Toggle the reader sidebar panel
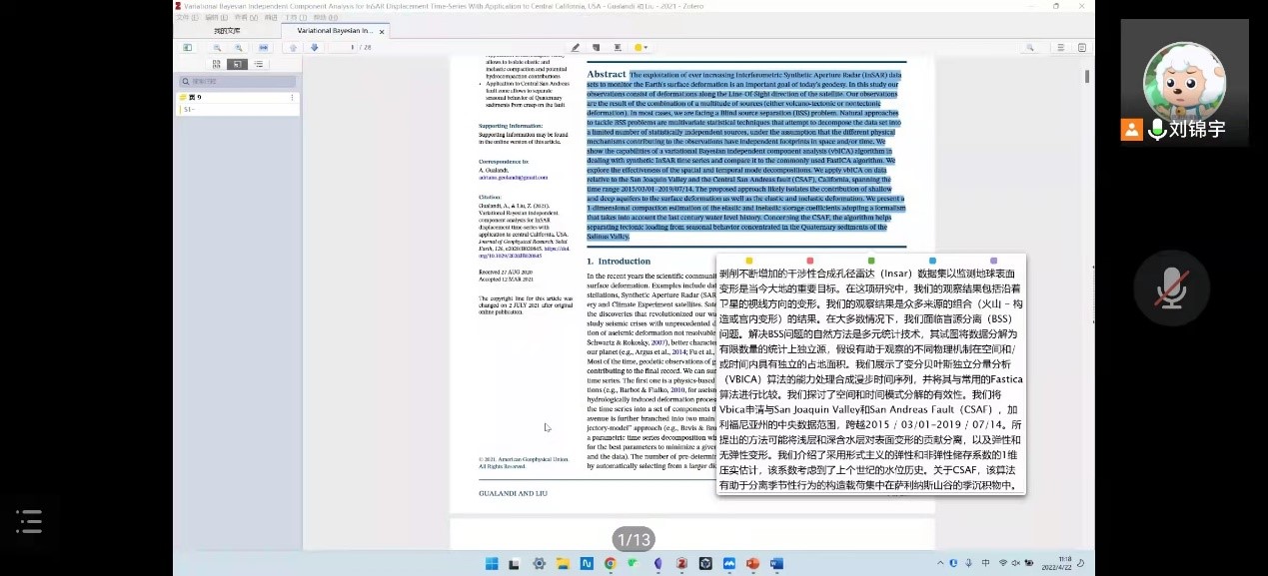The image size is (1268, 576). coord(187,47)
